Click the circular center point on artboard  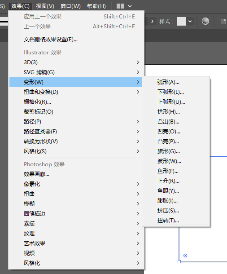pos(185,256)
